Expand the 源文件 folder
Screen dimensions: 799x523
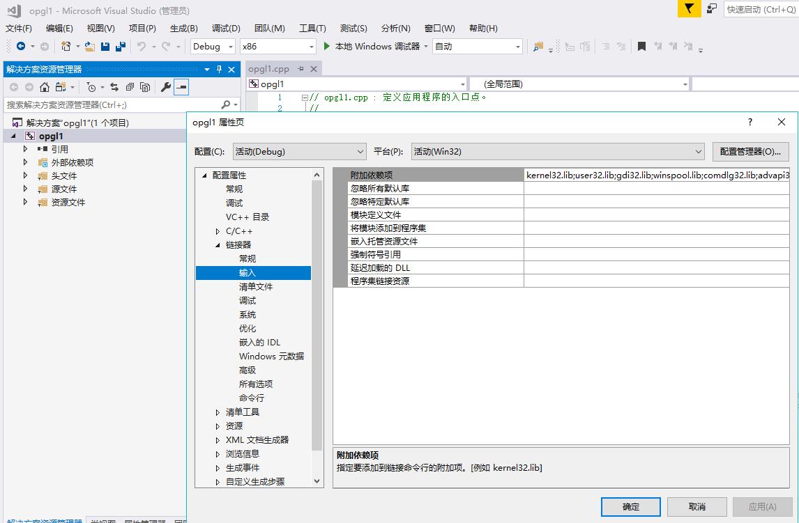tap(25, 189)
